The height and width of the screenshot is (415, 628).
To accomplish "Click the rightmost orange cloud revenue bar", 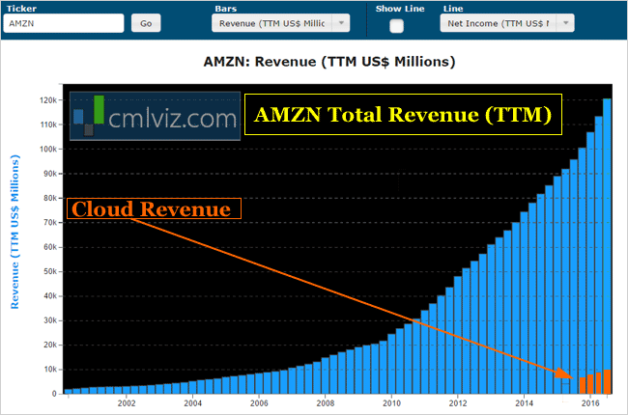I will coord(607,382).
